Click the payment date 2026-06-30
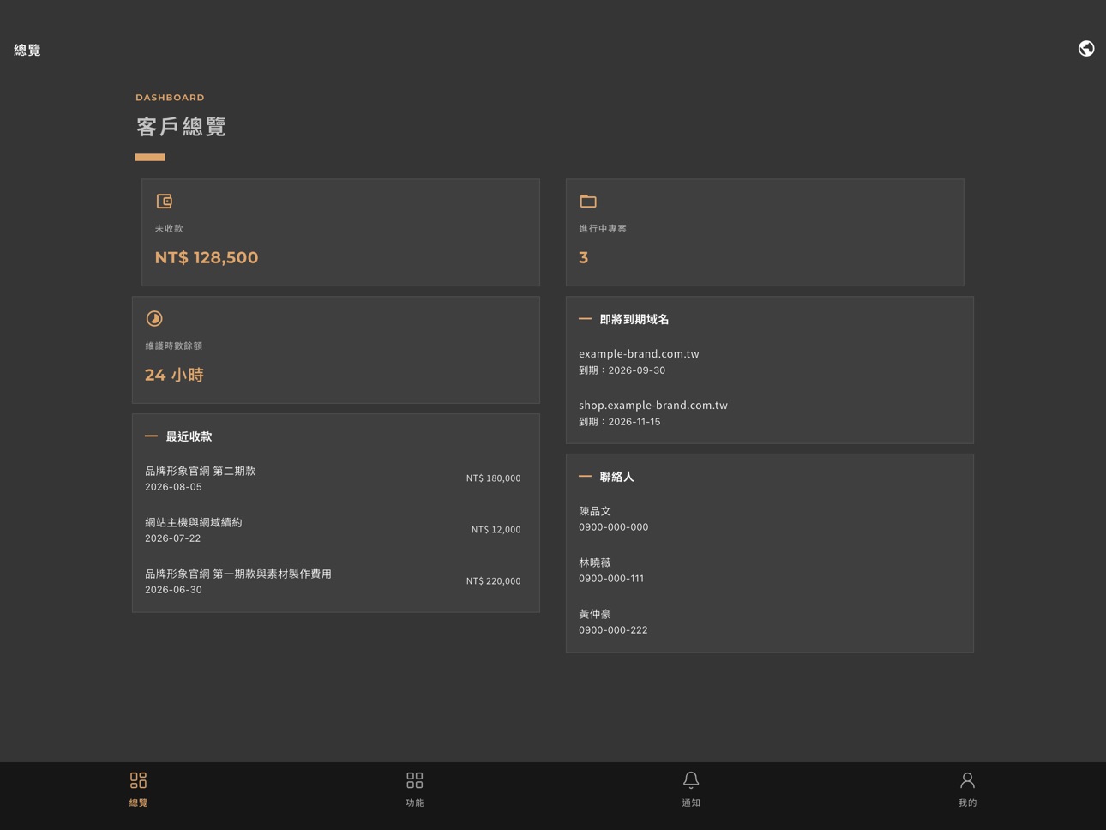Viewport: 1106px width, 830px height. click(x=173, y=590)
